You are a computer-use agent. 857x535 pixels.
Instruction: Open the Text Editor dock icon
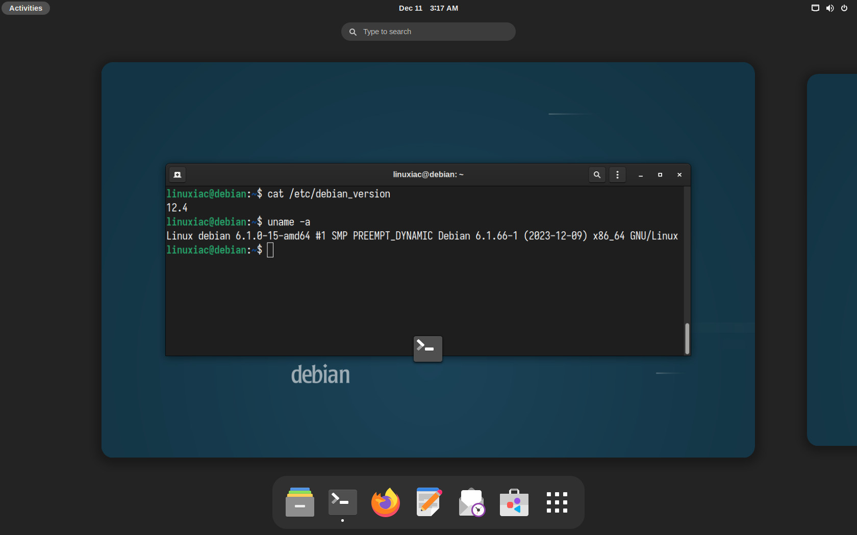point(428,502)
